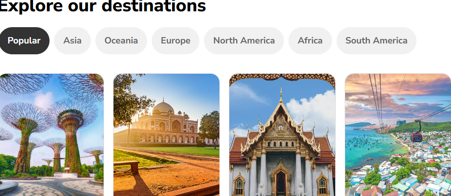Select the Popular destinations tab
This screenshot has width=451, height=196.
tap(24, 41)
